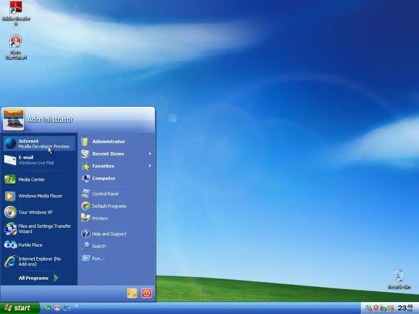Open Default Programs
Viewport: 419px width, 314px height.
pos(117,206)
